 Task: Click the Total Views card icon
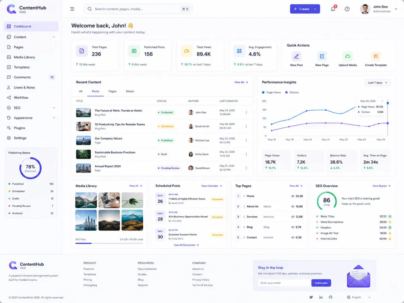pos(186,51)
